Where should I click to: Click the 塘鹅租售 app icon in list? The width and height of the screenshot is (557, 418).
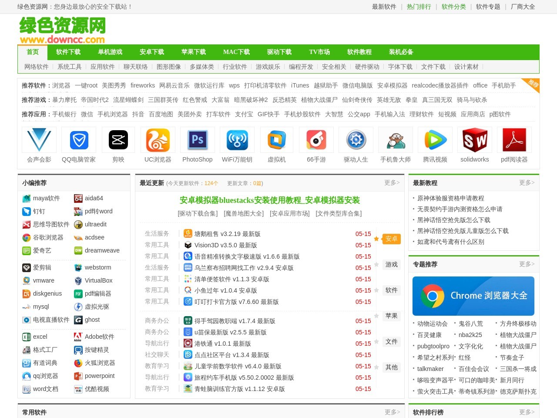(x=188, y=233)
